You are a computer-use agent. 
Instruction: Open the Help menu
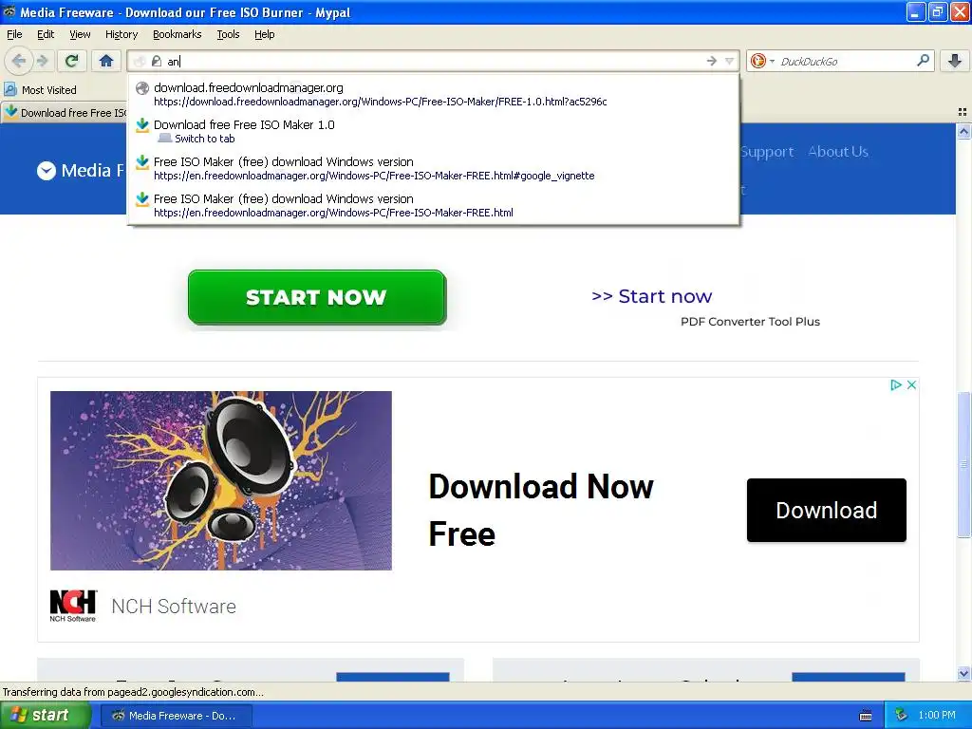click(265, 34)
